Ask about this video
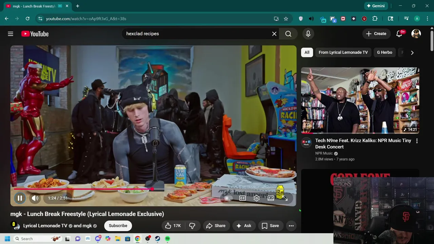The width and height of the screenshot is (434, 244). (244, 226)
